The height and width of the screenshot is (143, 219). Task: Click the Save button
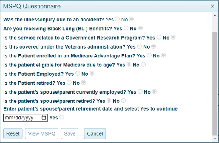click(70, 134)
